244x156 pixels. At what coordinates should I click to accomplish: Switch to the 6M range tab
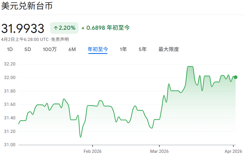click(x=72, y=50)
